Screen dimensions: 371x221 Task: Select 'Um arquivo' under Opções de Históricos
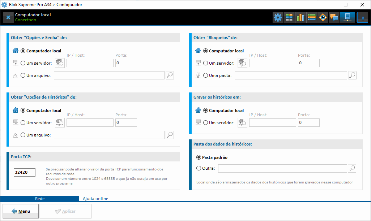tap(23, 135)
